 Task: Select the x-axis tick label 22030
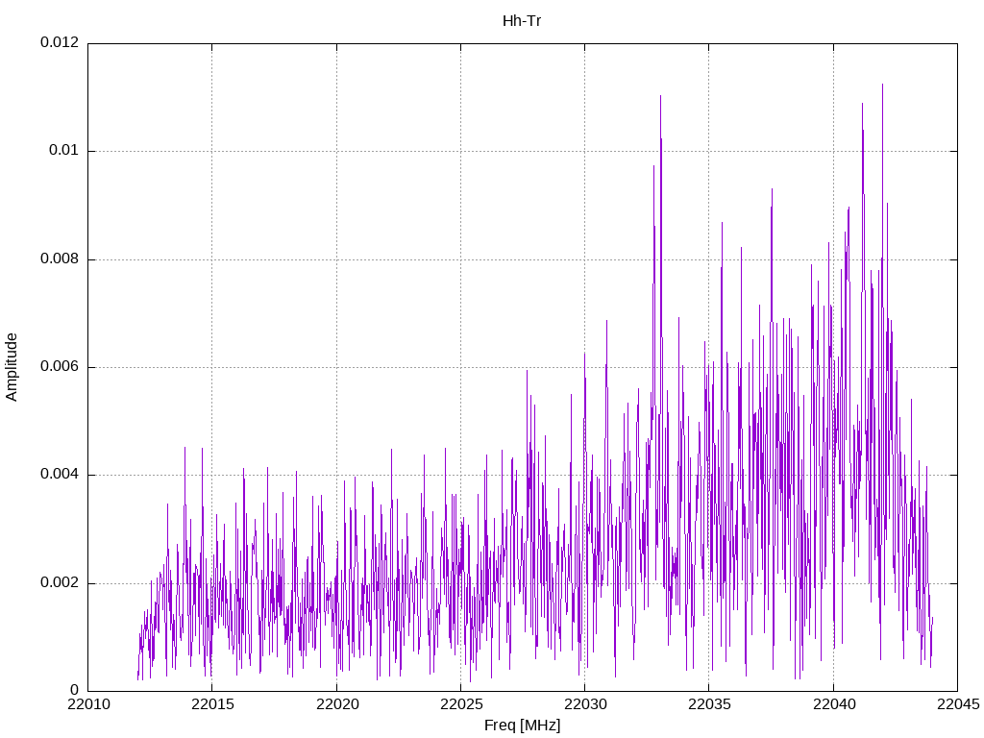[585, 704]
